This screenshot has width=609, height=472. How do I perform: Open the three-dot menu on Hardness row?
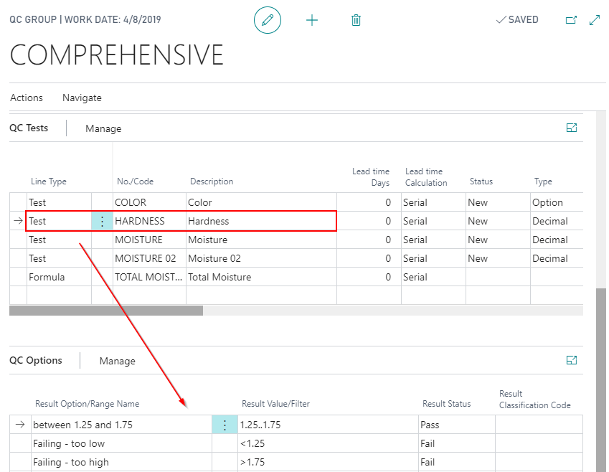[x=102, y=222]
